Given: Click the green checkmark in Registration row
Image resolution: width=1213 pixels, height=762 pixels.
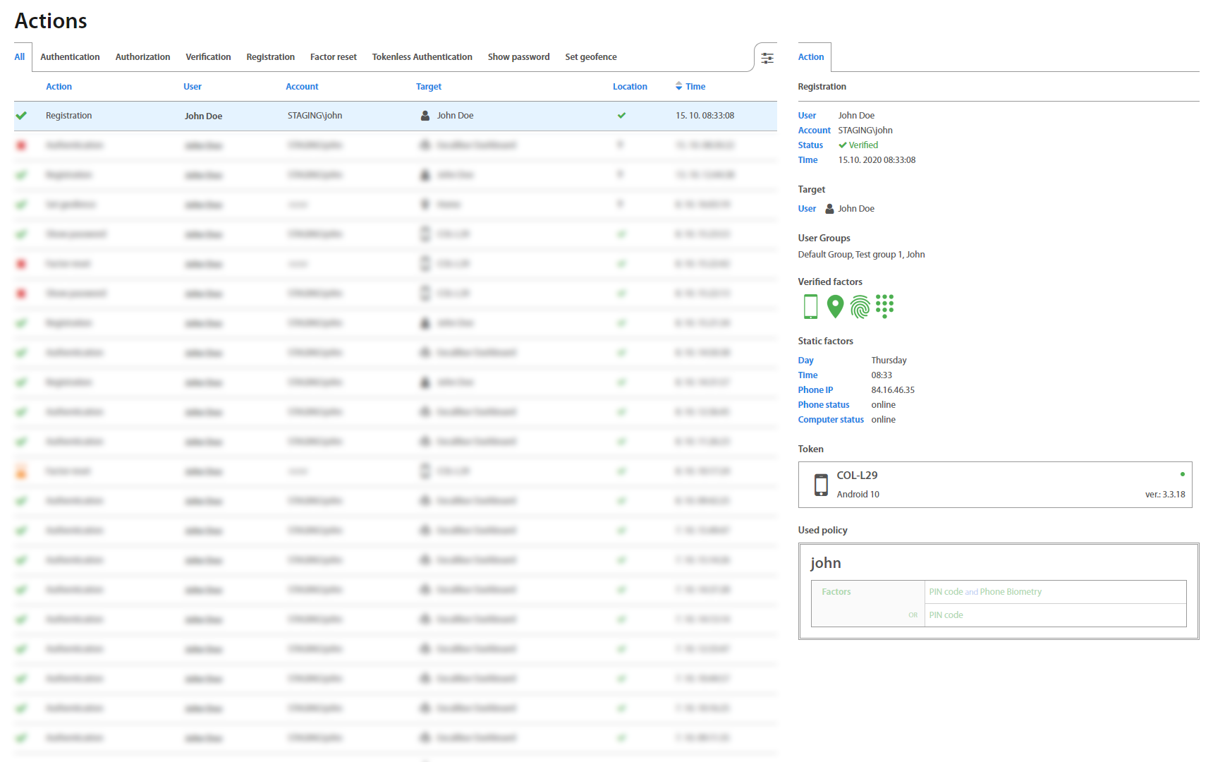Looking at the screenshot, I should coord(22,116).
